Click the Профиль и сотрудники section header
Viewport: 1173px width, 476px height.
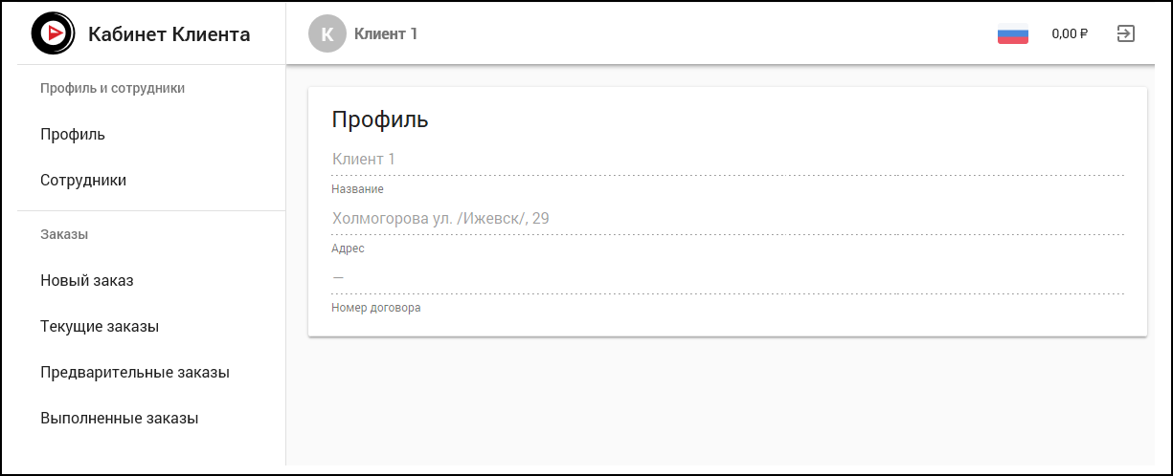coord(112,88)
